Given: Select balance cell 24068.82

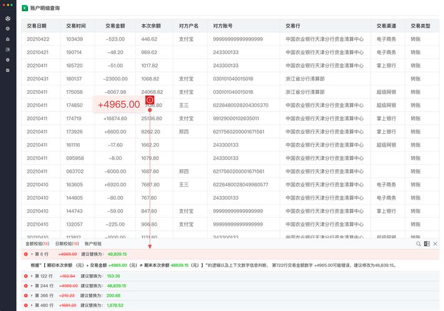Looking at the screenshot, I should pos(152,92).
